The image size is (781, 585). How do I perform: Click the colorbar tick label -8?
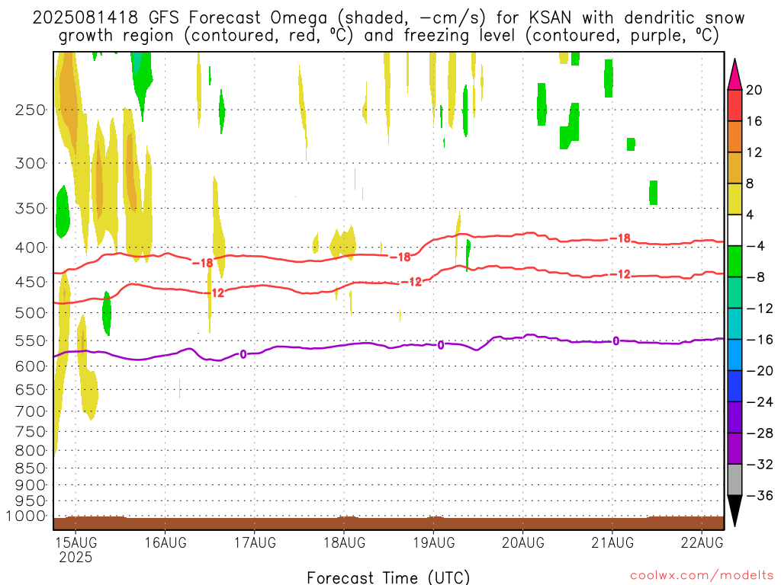756,277
